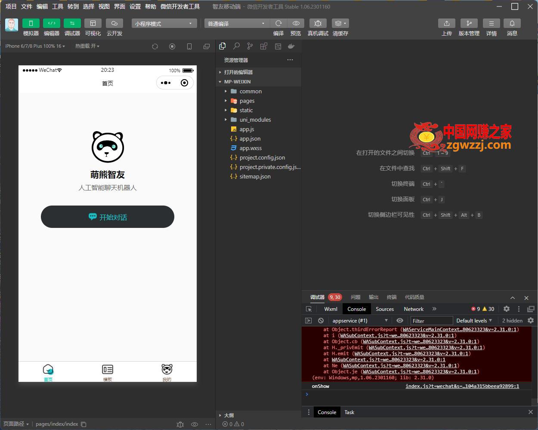Open the extensions blocks icon in sidebar
The image size is (538, 430).
(x=264, y=46)
